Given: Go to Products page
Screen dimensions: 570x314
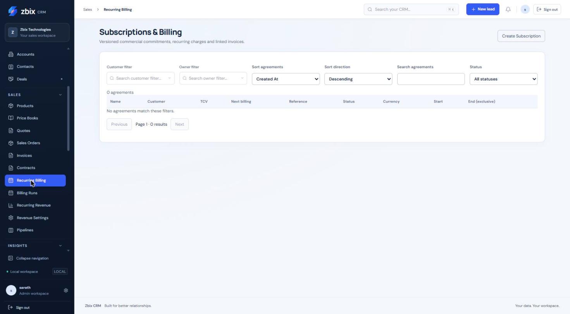Looking at the screenshot, I should (x=35, y=106).
